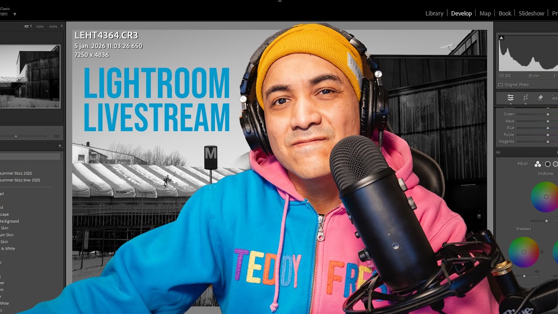Toggle shadow clipping triangle in histogram
Screen dimensions: 558x314
tap(501, 38)
